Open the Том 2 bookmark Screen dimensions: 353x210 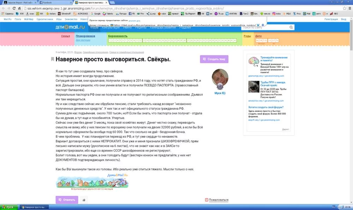point(244,14)
